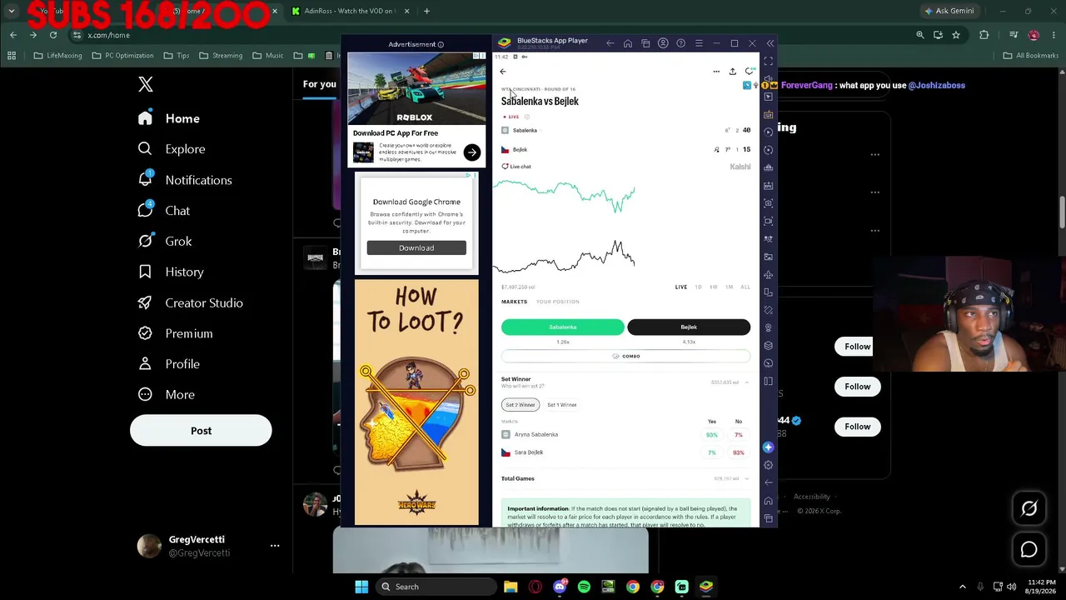This screenshot has height=600, width=1066.
Task: Open History in X sidebar
Action: (170, 272)
